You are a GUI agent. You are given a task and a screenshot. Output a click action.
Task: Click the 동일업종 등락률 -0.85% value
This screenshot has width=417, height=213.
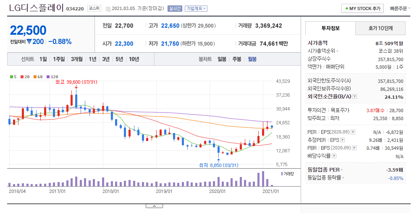(x=396, y=178)
